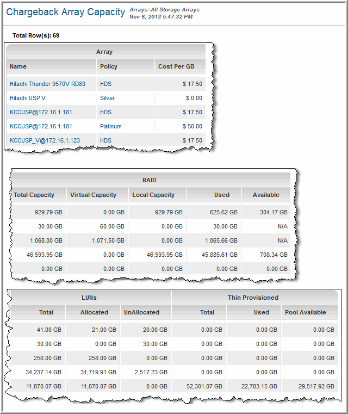Click the Hitachi USP V array name
Image resolution: width=348 pixels, height=414 pixels.
[x=28, y=98]
